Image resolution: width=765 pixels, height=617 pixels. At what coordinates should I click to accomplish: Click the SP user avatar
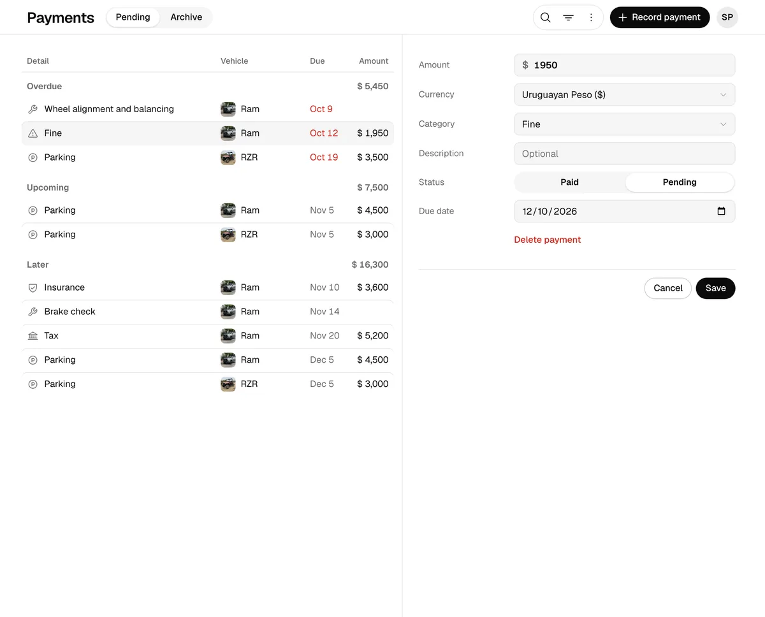pos(727,17)
